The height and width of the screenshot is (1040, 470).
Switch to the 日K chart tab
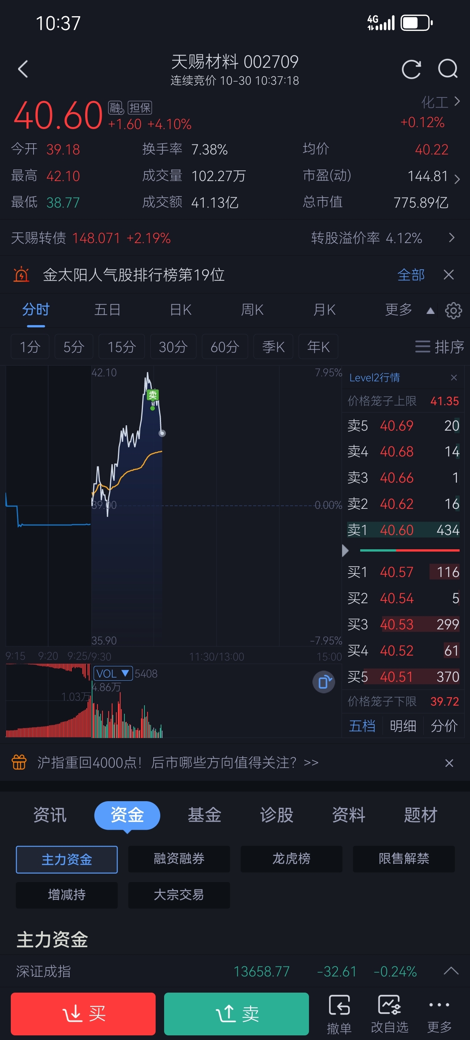181,310
